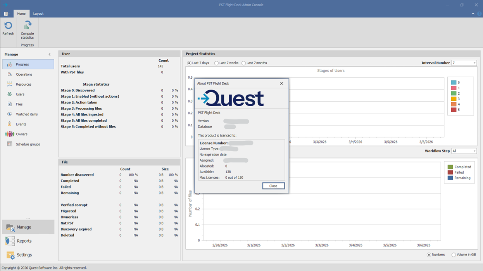Select the Numbers radio button
483x271 pixels.
429,255
